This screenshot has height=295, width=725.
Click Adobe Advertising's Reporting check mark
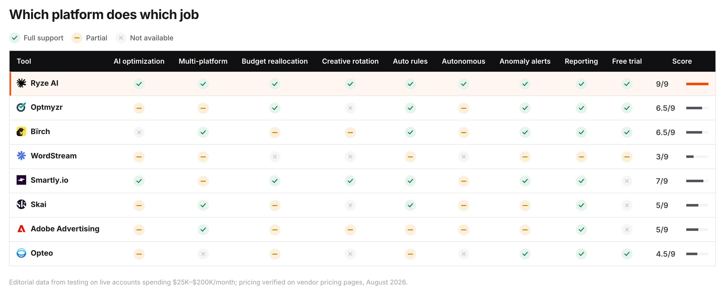pyautogui.click(x=581, y=230)
